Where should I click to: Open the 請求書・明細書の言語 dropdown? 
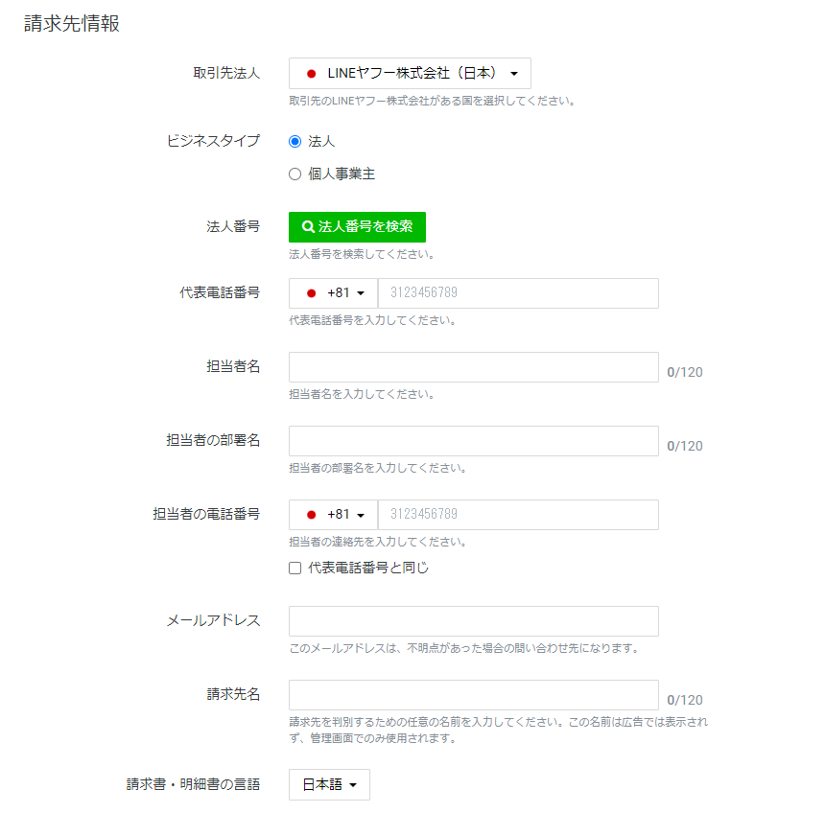click(x=328, y=784)
